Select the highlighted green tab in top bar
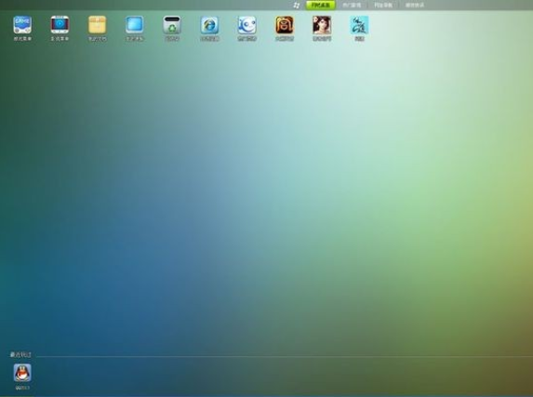533x397 pixels. coord(321,5)
